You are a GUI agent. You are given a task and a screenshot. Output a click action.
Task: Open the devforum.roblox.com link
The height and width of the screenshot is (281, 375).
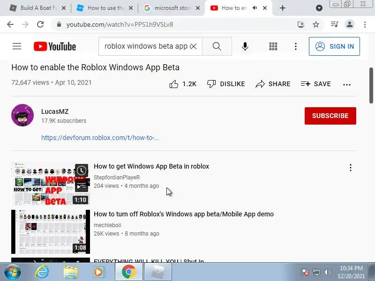click(100, 138)
